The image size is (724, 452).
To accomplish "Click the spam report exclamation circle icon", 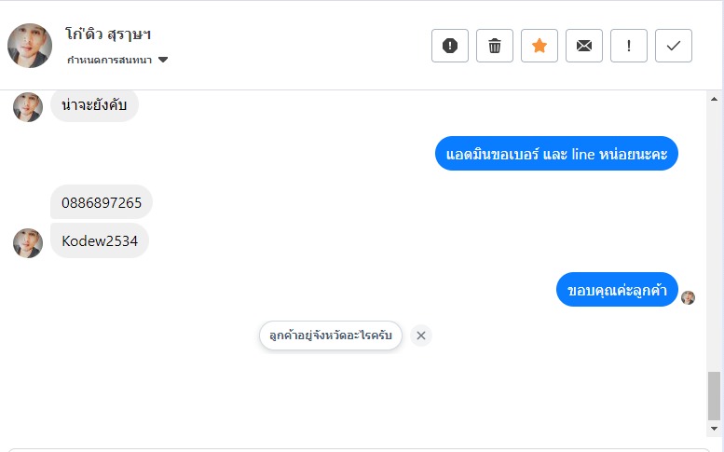I will (x=450, y=46).
